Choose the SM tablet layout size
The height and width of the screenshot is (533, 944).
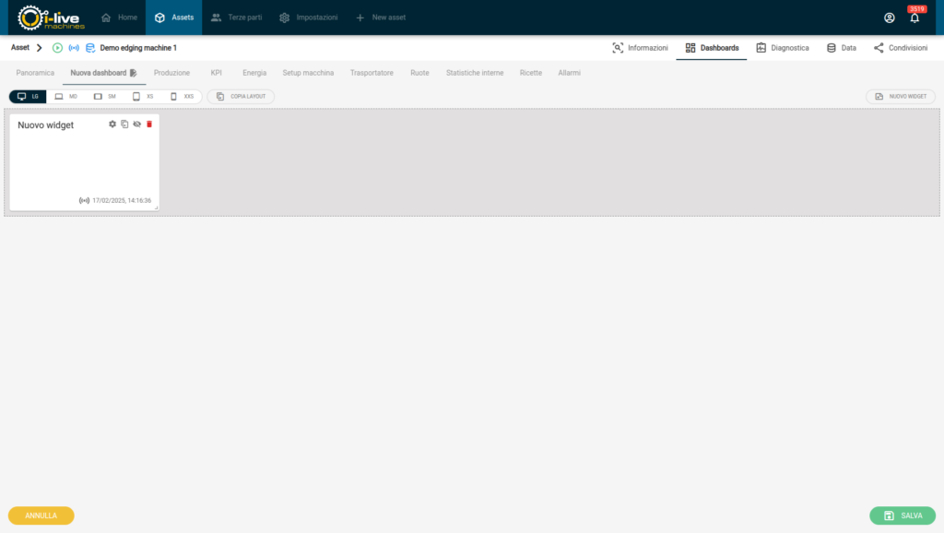pyautogui.click(x=105, y=96)
